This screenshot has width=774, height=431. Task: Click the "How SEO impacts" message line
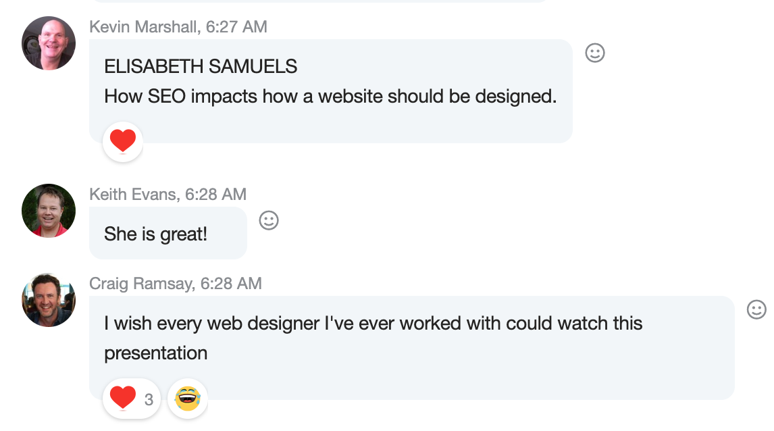pos(330,96)
